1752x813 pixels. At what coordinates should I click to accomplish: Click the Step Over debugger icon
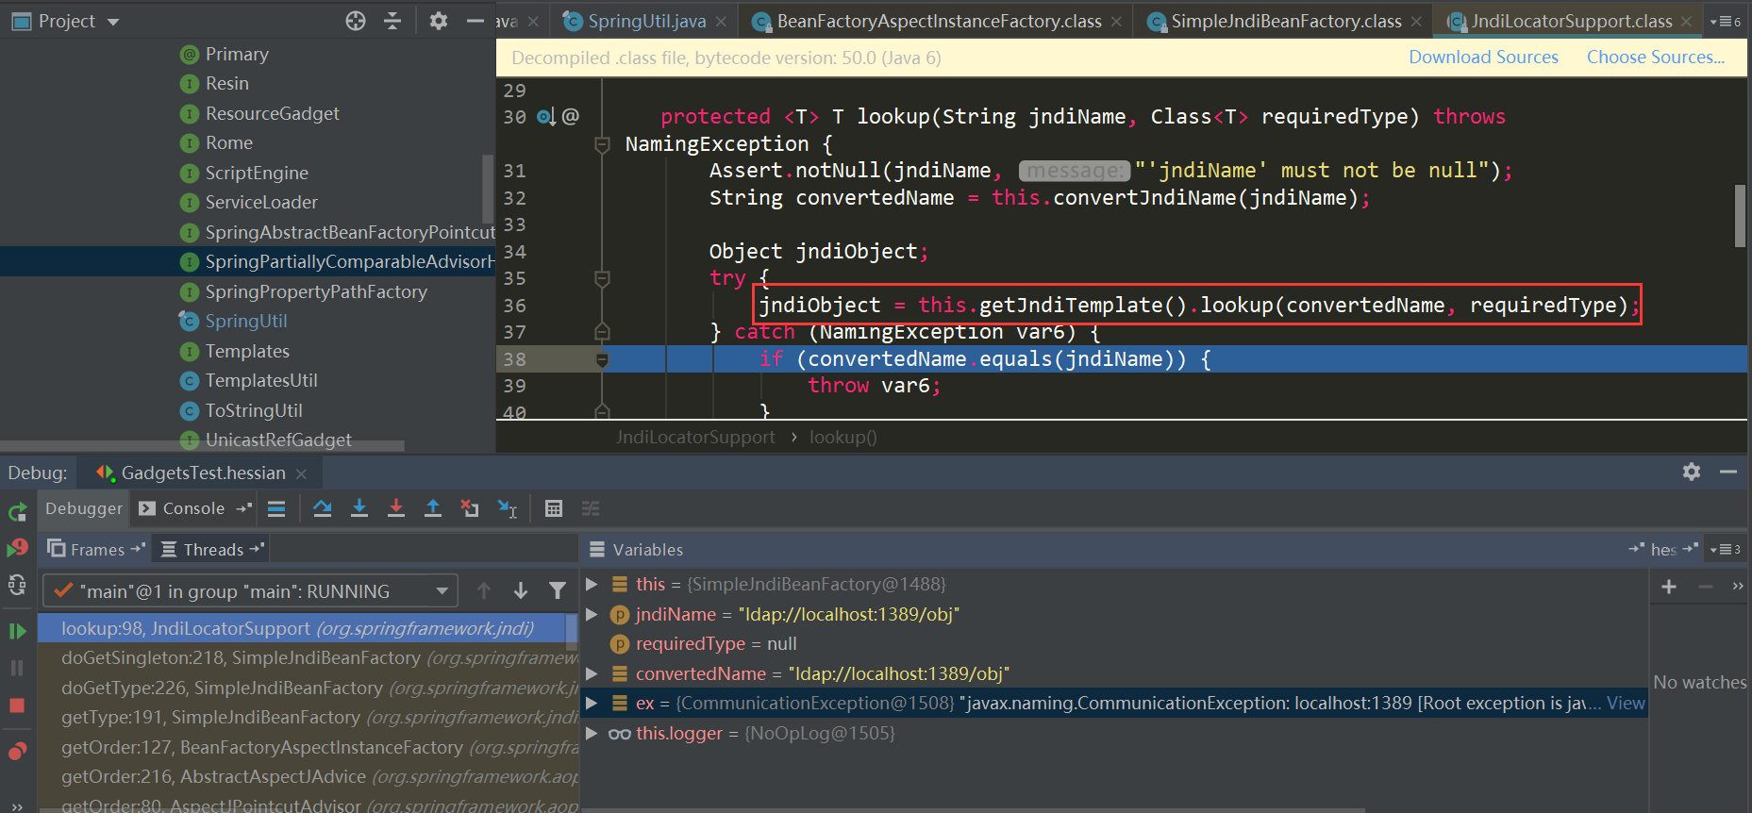click(x=323, y=508)
